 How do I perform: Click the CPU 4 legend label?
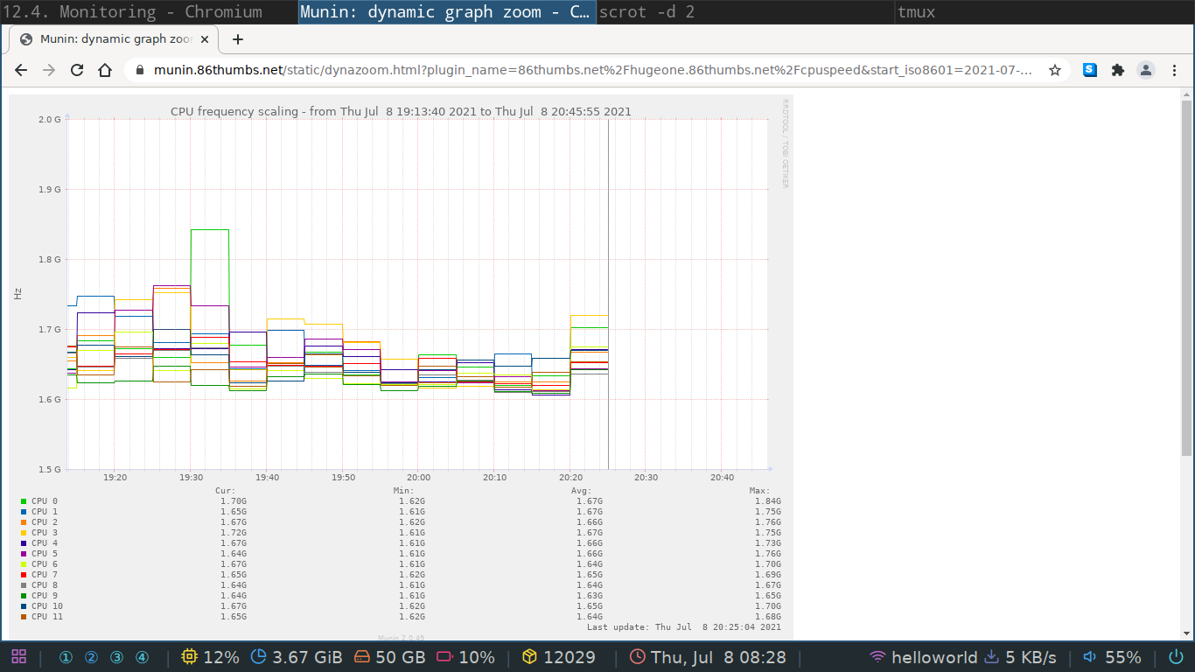(45, 543)
